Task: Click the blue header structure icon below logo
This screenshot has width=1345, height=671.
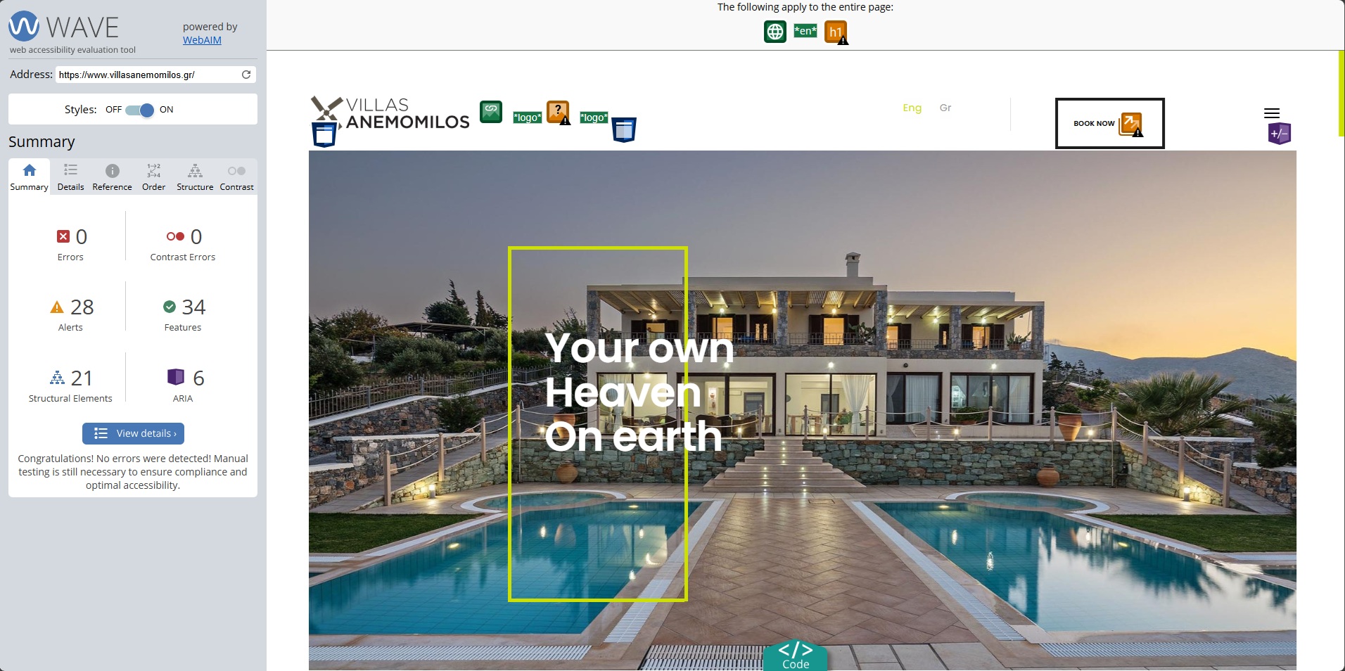Action: [324, 134]
